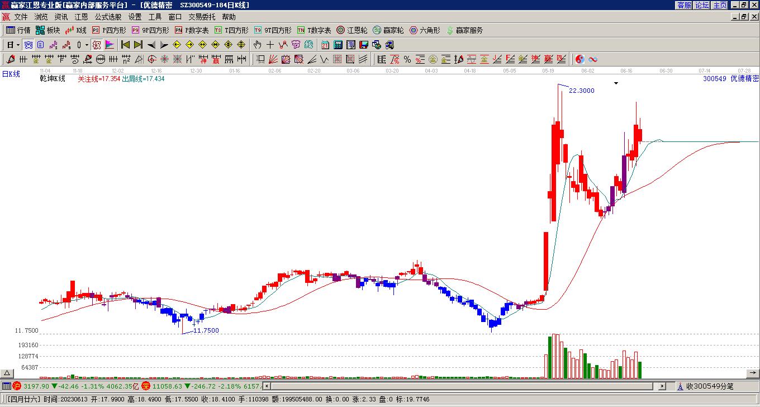Open the 交易委托 menu
760x407 pixels.
(x=202, y=17)
